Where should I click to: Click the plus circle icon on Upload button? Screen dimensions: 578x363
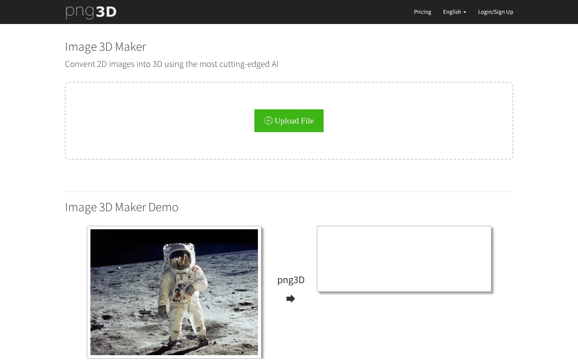coord(268,120)
